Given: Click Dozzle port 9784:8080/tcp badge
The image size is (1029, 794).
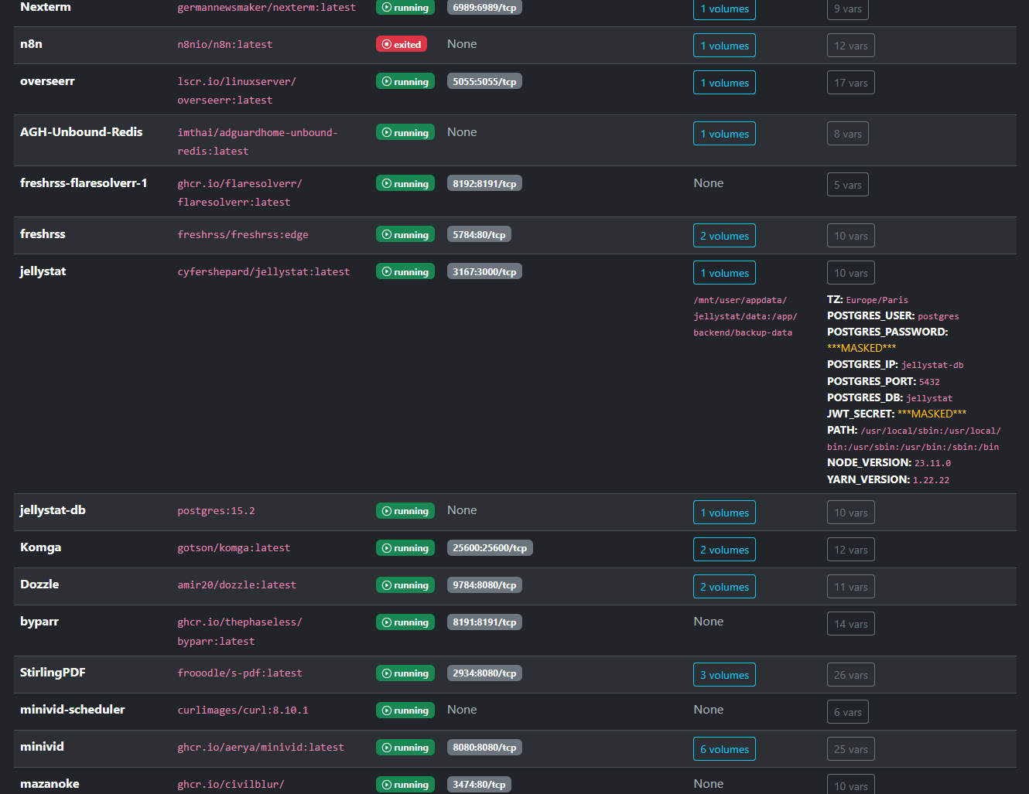Looking at the screenshot, I should pos(484,584).
